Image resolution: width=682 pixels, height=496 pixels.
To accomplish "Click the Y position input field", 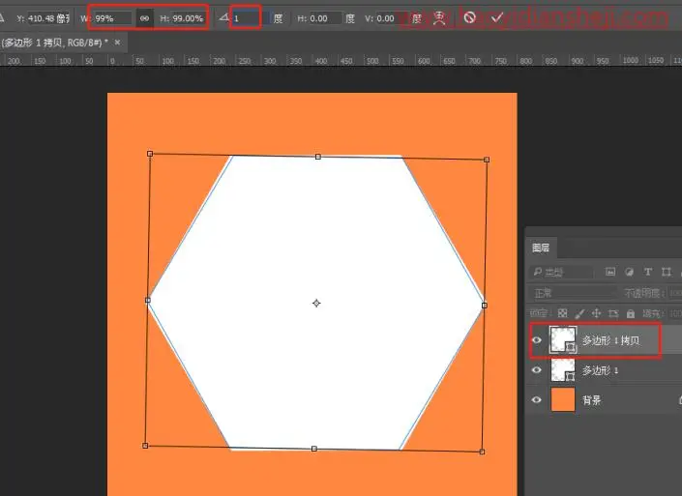I will [x=48, y=18].
